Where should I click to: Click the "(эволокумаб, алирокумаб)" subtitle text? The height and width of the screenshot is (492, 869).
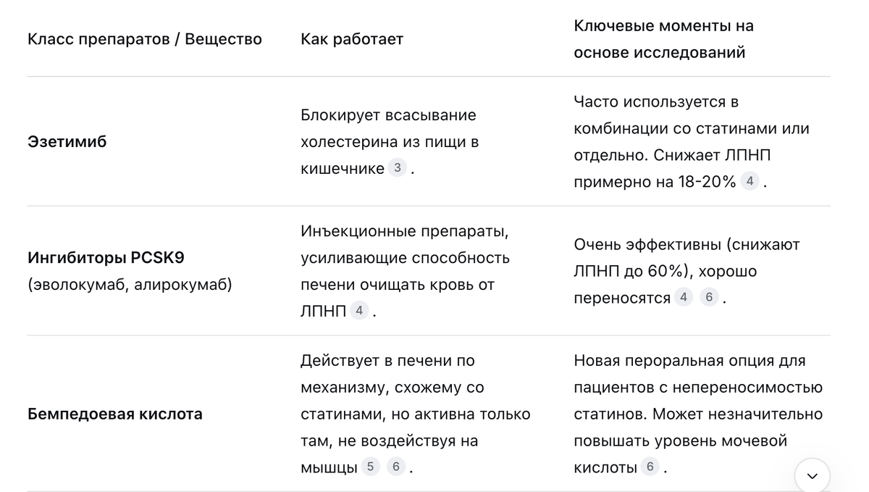130,284
